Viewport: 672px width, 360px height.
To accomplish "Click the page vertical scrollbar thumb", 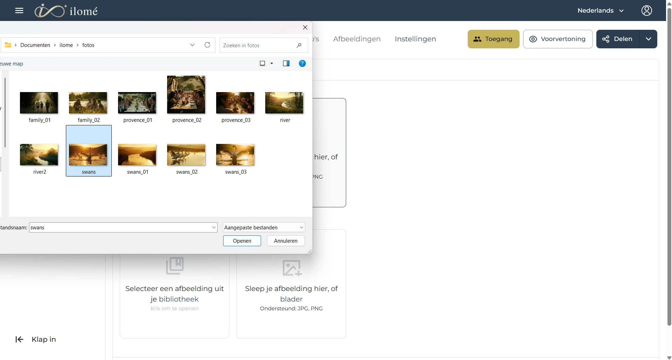I will point(669,166).
